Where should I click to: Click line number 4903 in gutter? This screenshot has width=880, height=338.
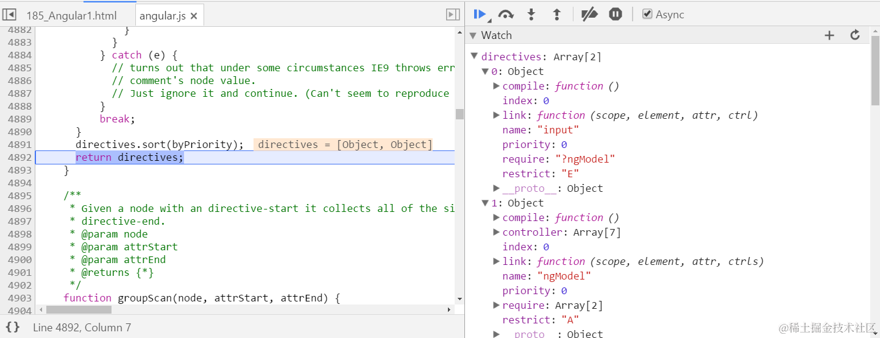click(x=19, y=298)
